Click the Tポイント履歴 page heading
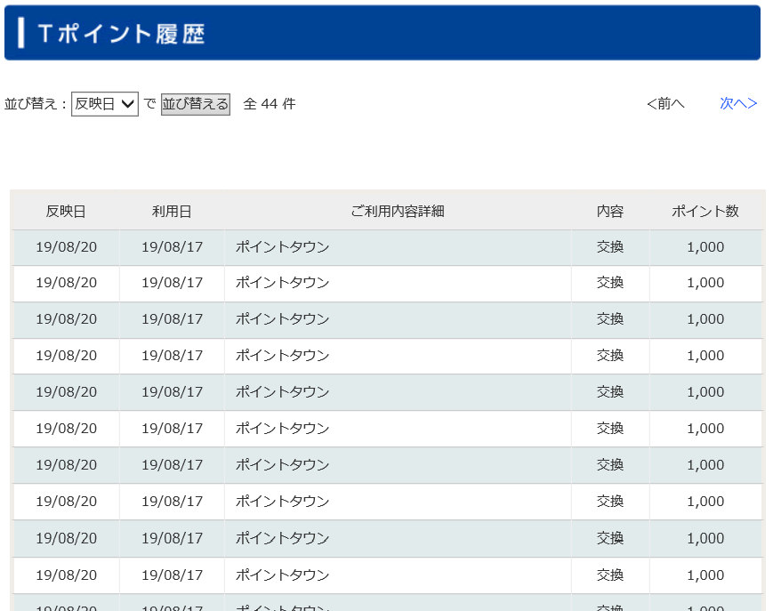Image resolution: width=773 pixels, height=611 pixels. [121, 34]
